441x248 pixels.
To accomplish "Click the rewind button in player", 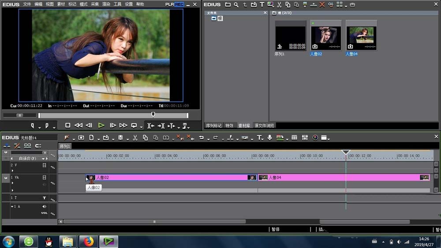I will coord(78,125).
